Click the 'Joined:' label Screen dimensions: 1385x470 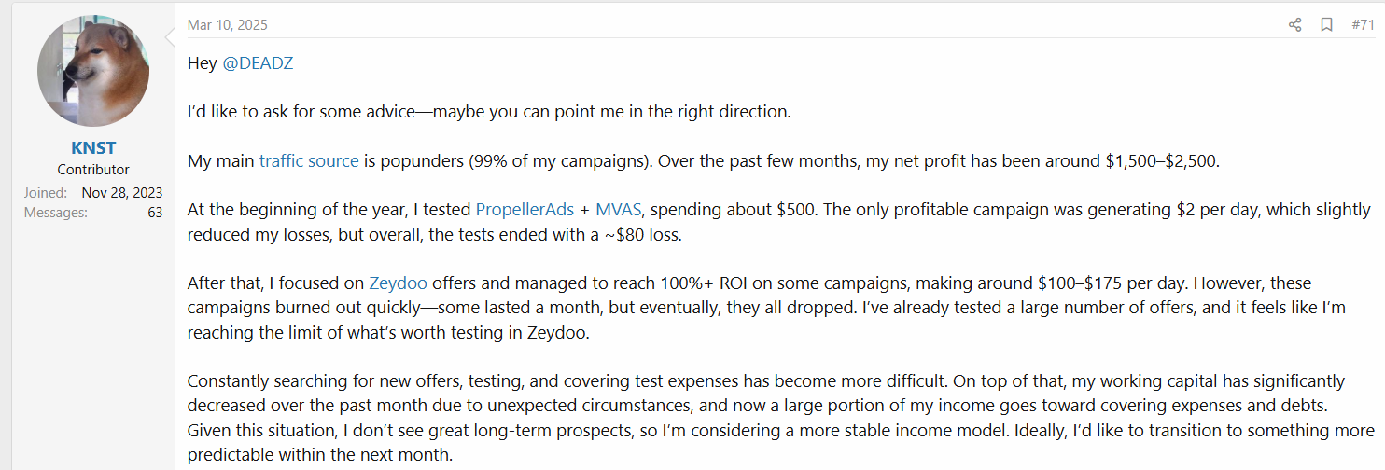click(x=46, y=193)
